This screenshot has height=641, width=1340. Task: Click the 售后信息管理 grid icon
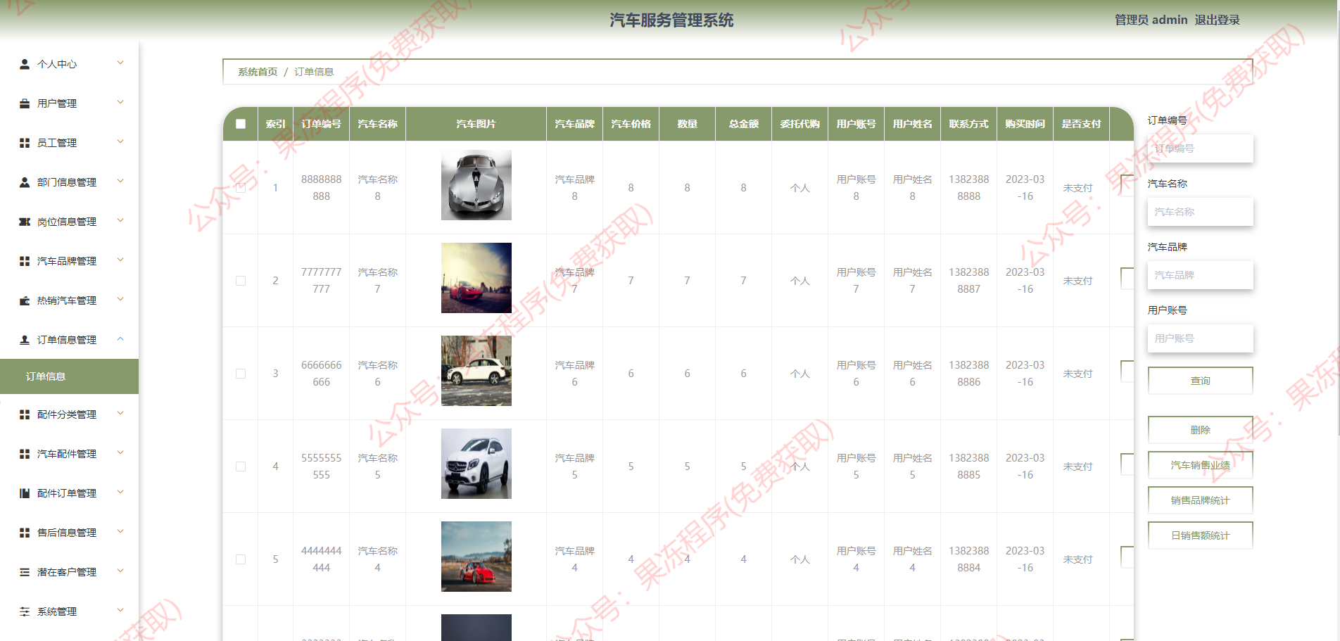click(x=25, y=533)
